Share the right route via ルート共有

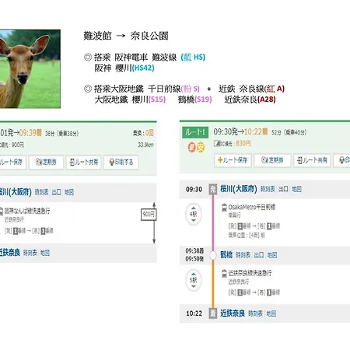click(312, 160)
